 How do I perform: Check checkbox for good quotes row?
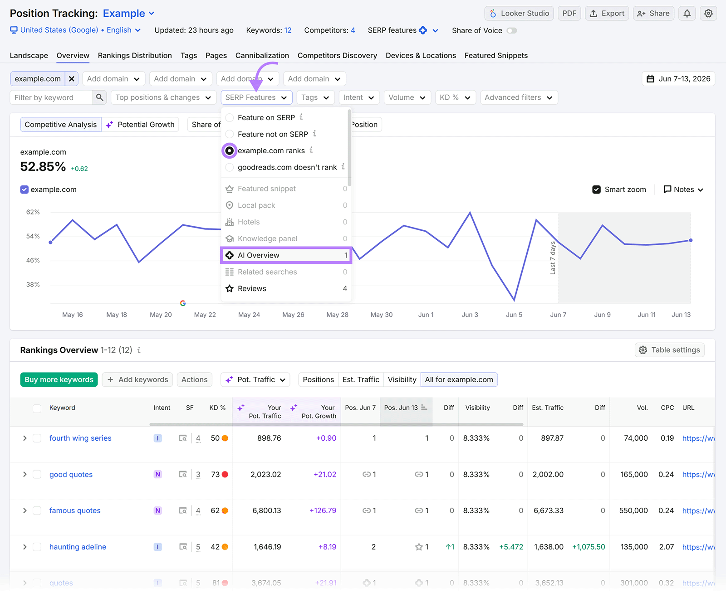click(37, 475)
